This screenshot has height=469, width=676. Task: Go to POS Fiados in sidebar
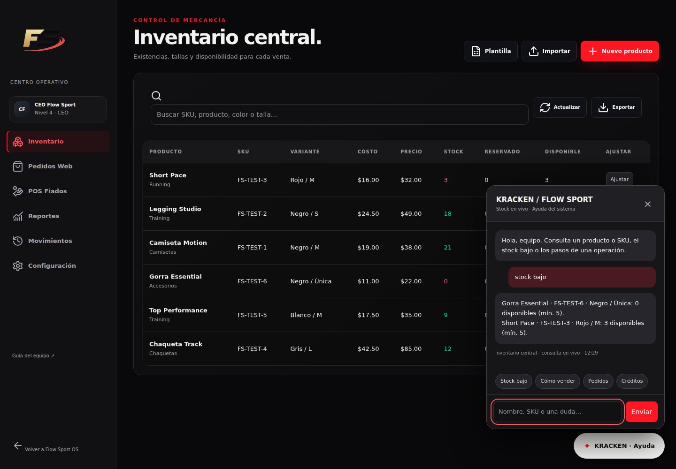[x=58, y=191]
